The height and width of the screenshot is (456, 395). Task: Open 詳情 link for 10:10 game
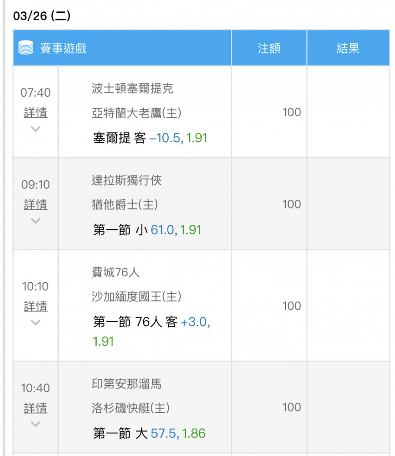[x=36, y=306]
